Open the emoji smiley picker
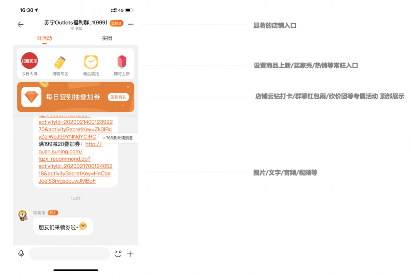This screenshot has height=276, width=411. 118,254
